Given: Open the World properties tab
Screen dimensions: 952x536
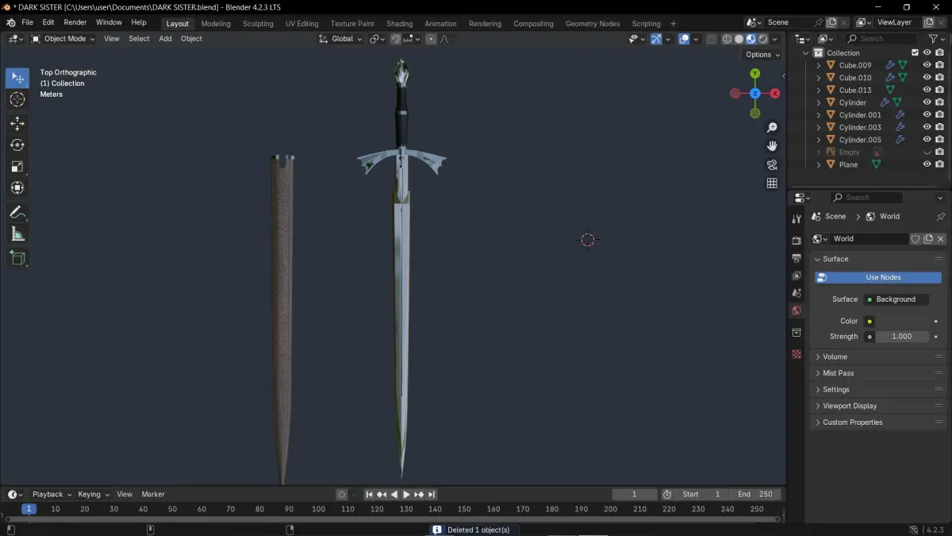Looking at the screenshot, I should pos(797,310).
